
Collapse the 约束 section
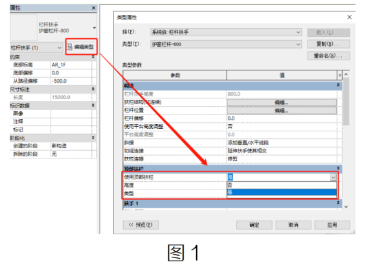click(93, 57)
